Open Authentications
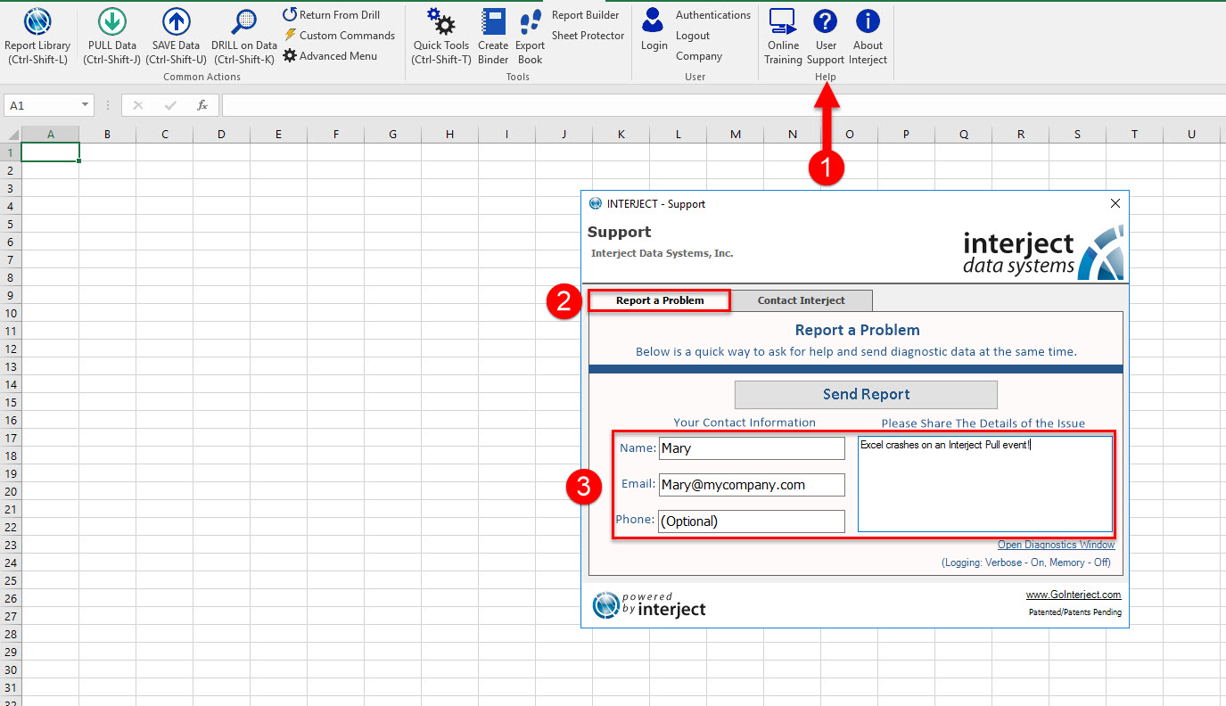1226x706 pixels. 713,15
